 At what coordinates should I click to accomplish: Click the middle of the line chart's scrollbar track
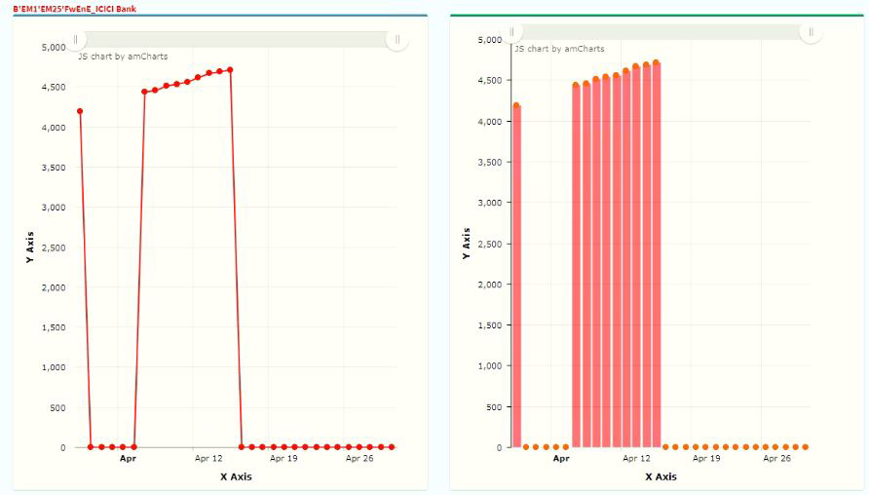237,39
